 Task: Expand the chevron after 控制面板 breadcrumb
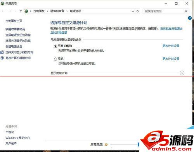47,11
